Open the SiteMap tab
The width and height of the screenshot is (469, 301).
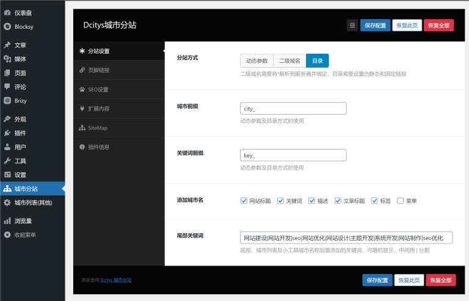click(x=97, y=128)
